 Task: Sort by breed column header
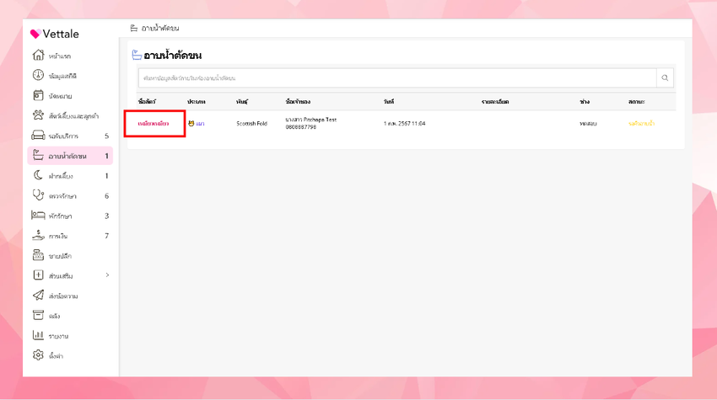[x=242, y=101]
